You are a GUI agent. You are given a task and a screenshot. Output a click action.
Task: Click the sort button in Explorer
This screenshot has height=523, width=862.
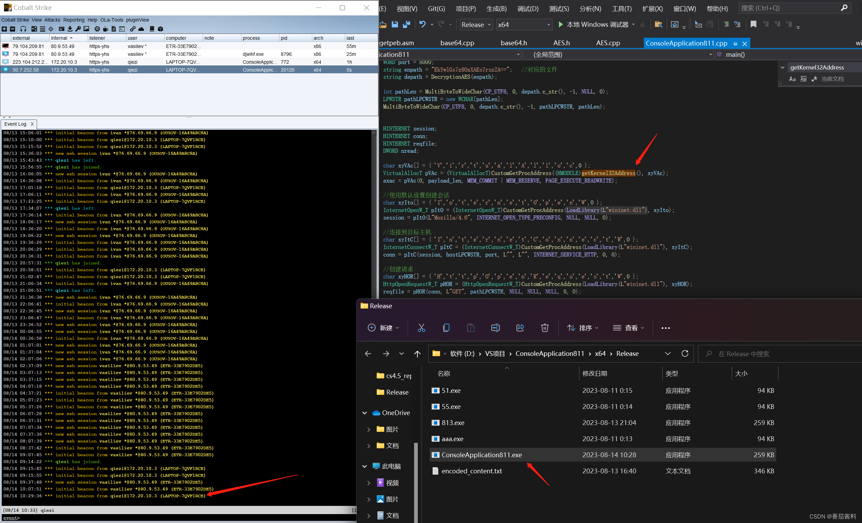pyautogui.click(x=583, y=328)
